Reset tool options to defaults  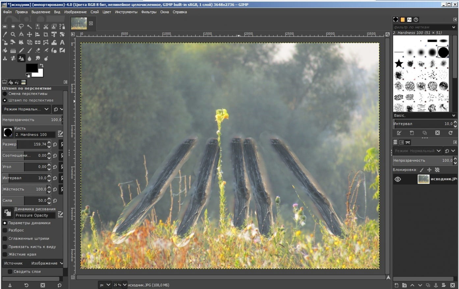pos(59,285)
